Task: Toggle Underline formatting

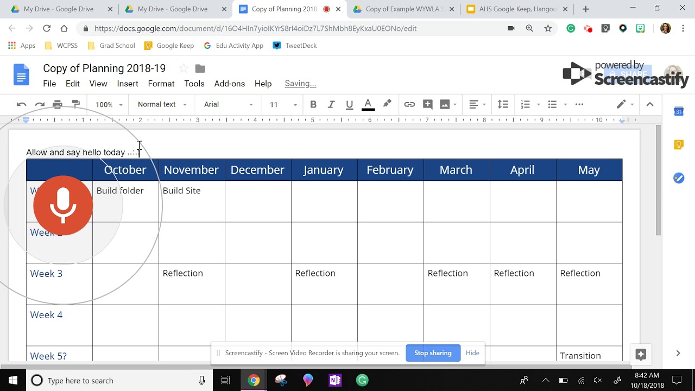Action: click(x=350, y=104)
